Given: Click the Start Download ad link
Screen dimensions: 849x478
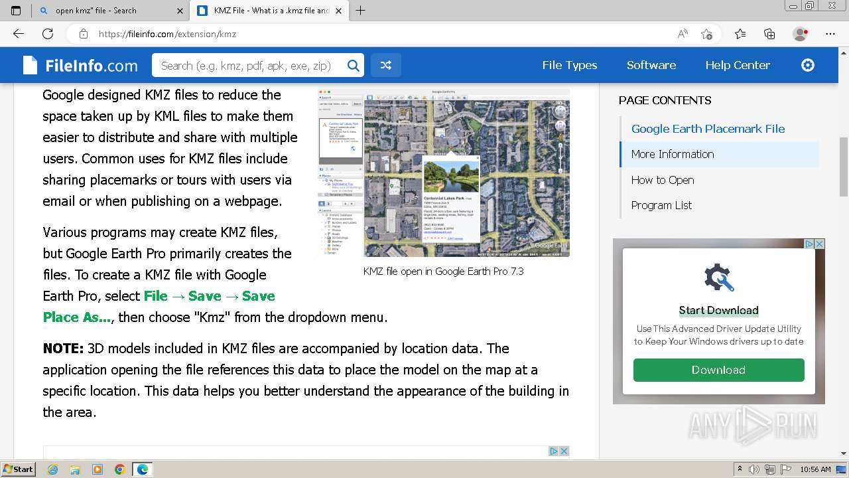Looking at the screenshot, I should coord(718,310).
